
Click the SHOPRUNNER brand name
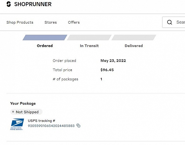pos(33,4)
